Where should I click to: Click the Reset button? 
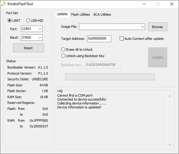coord(28,48)
